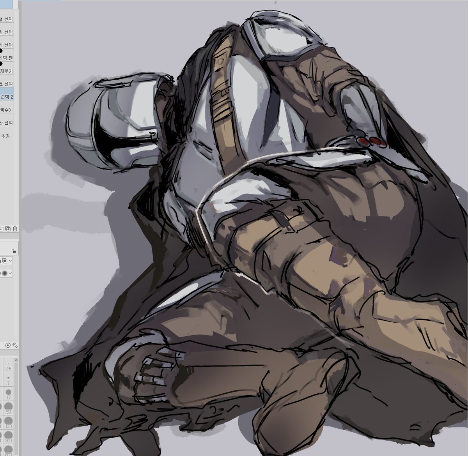Choose the 120 brush size preset
The image size is (468, 456).
8,423
